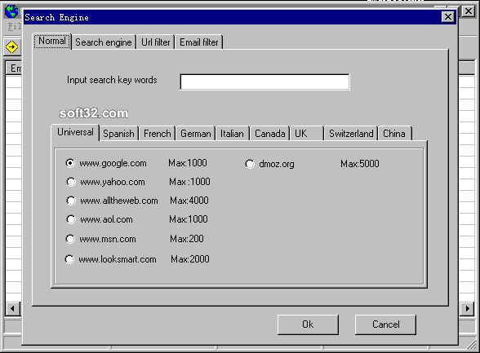Open the French engines tab

158,134
